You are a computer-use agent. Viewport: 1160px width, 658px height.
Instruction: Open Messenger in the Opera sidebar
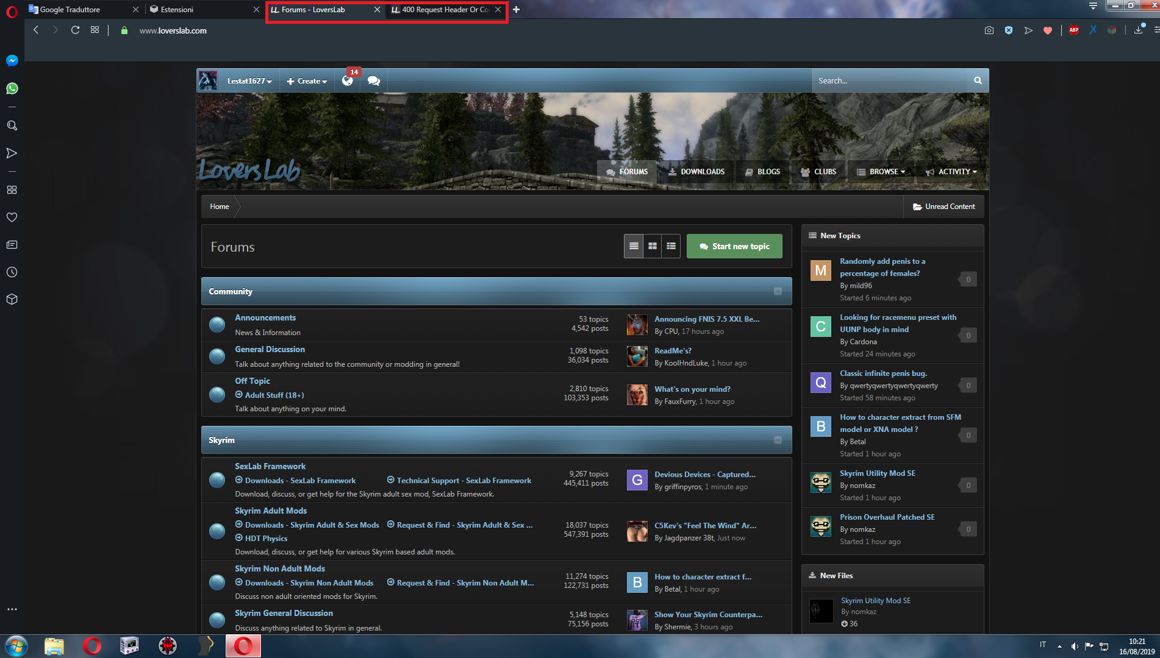(x=12, y=61)
